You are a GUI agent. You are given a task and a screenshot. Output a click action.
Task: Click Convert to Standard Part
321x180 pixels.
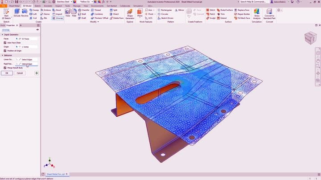(x=270, y=12)
